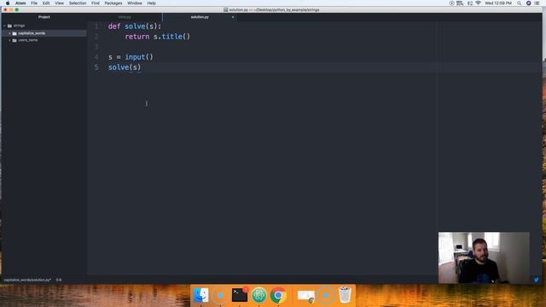546x307 pixels.
Task: Click the round user icon in the menu bar
Action: [x=528, y=3]
